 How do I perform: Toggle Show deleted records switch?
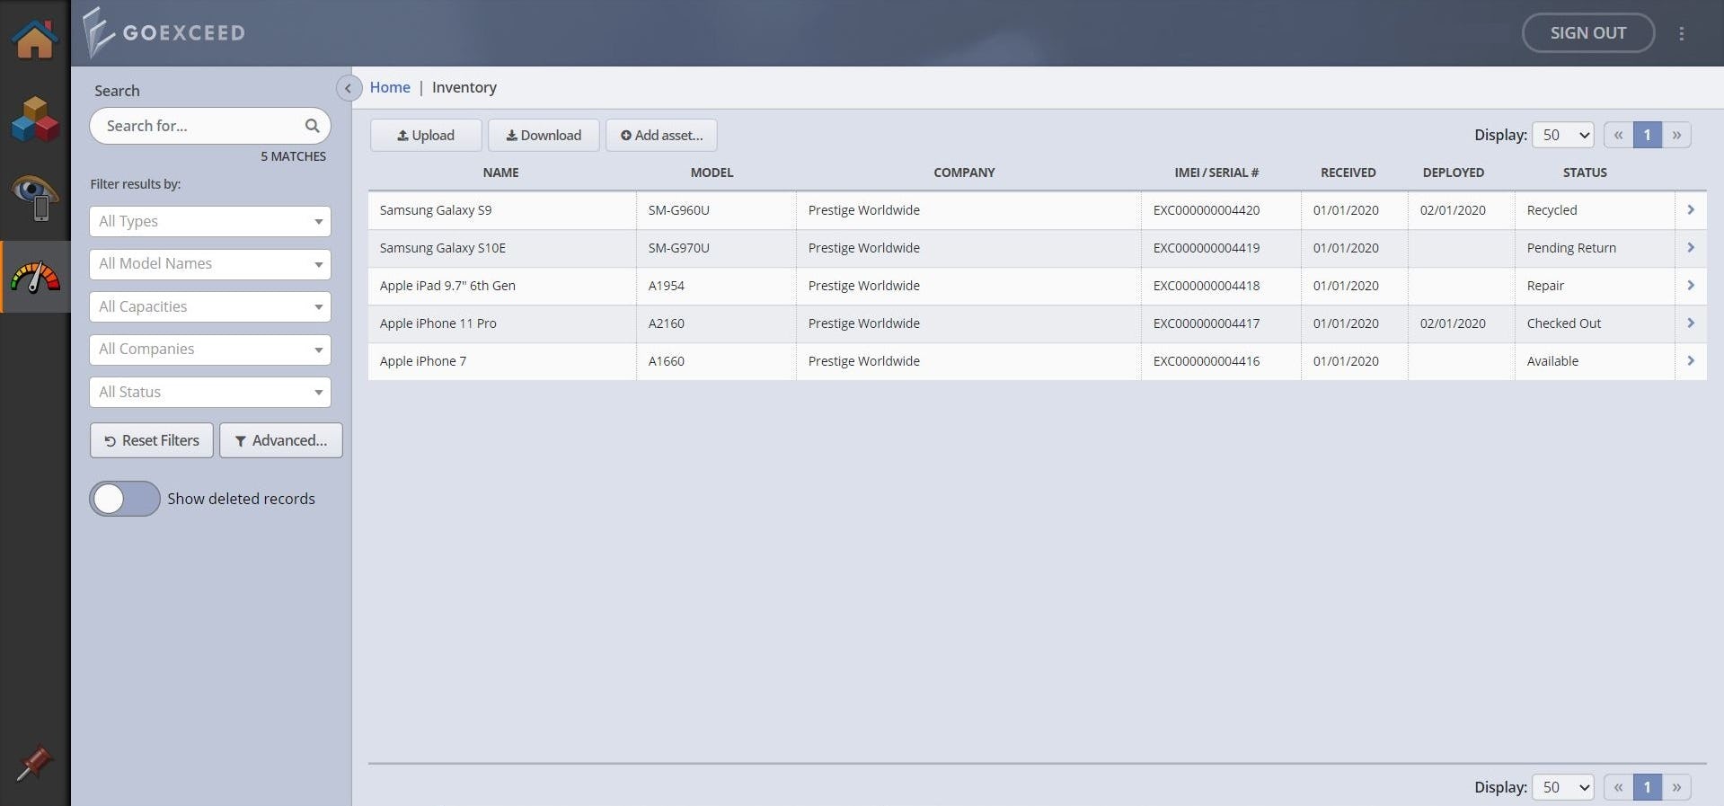125,499
